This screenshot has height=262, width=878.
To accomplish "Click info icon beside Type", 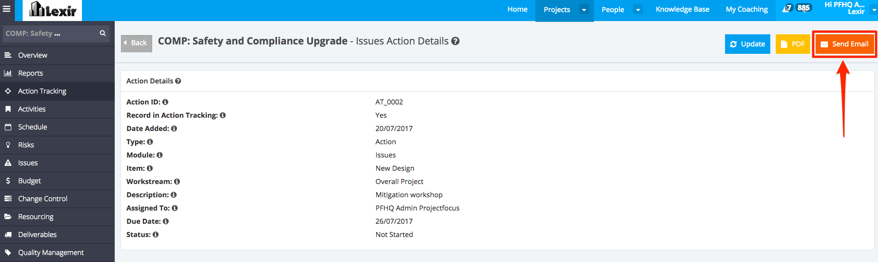I will [x=150, y=142].
